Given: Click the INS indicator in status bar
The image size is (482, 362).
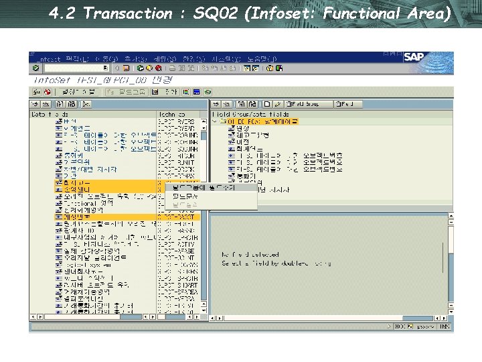Looking at the screenshot, I should 445,326.
